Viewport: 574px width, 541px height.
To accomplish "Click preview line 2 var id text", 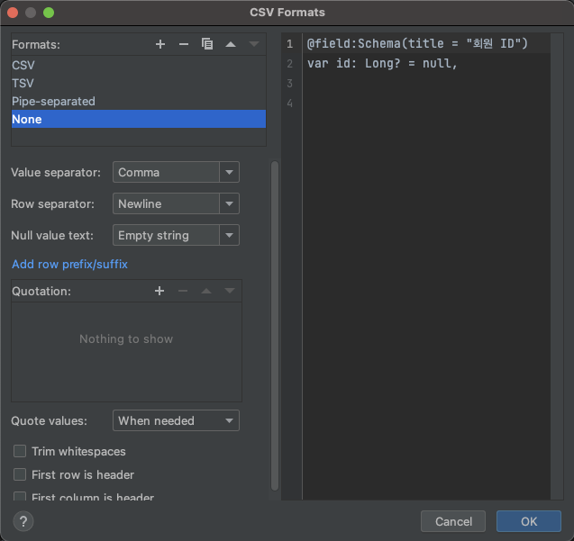I will click(382, 64).
